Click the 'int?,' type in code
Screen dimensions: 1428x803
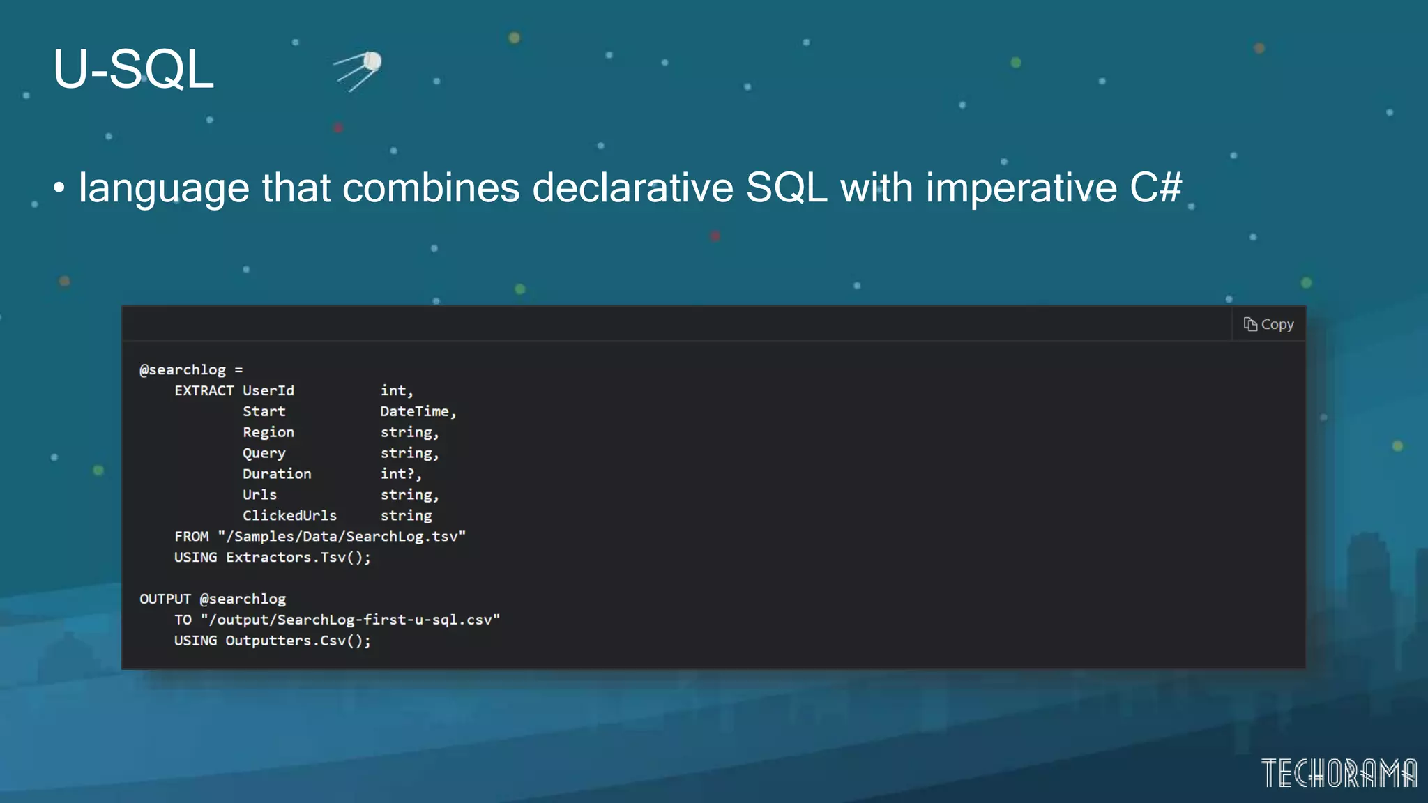pyautogui.click(x=401, y=474)
